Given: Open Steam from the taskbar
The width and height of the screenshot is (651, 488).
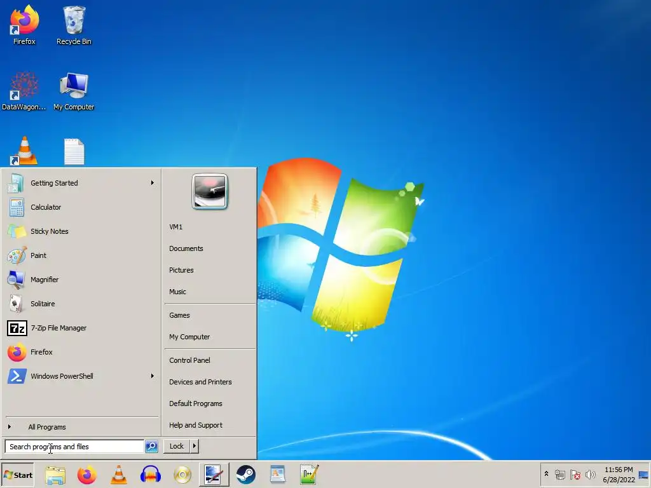Looking at the screenshot, I should tap(246, 475).
